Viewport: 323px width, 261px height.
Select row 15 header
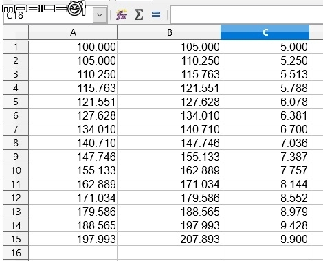pos(16,239)
